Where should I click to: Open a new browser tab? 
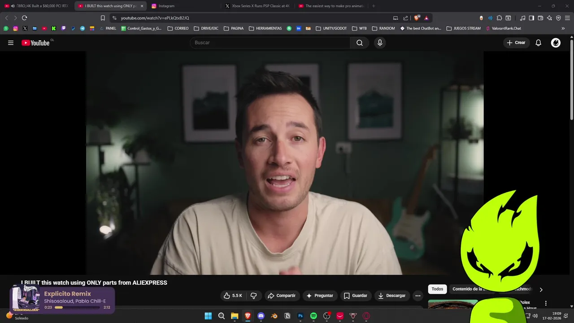tap(374, 6)
